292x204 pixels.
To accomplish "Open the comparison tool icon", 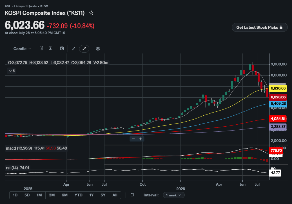I will [41, 48].
